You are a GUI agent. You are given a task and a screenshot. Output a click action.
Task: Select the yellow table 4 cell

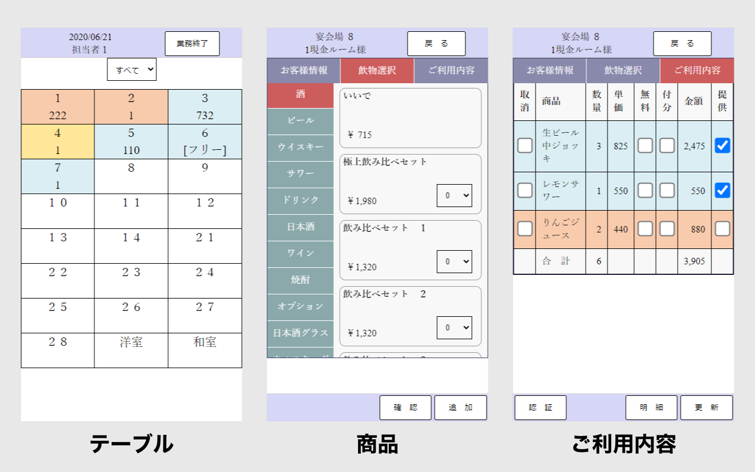(58, 142)
